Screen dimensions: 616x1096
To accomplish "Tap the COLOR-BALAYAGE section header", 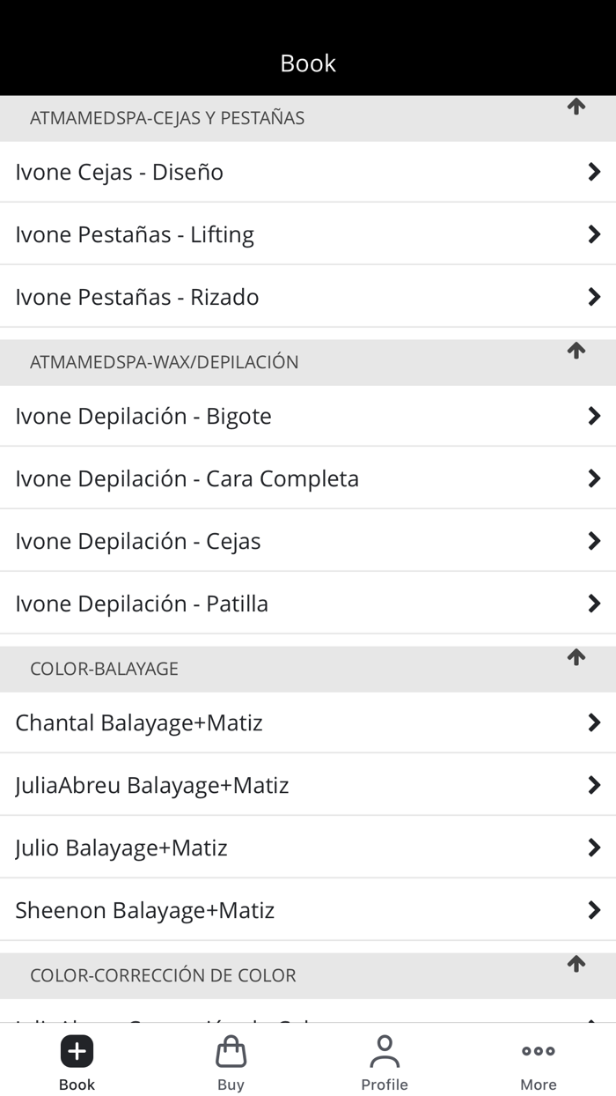I will point(105,669).
